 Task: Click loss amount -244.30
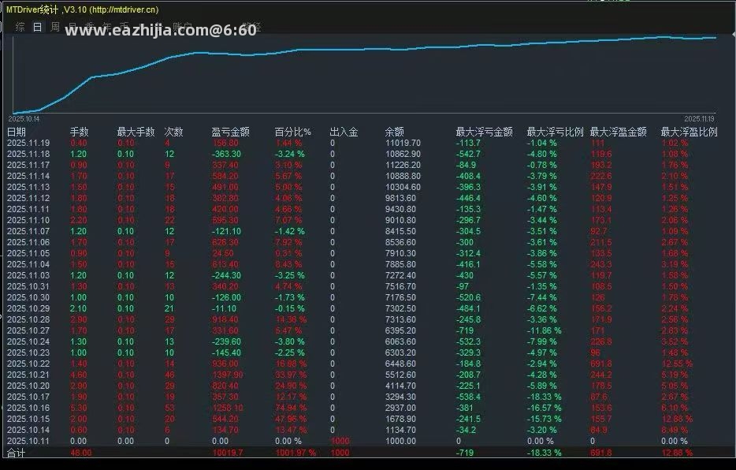coord(226,275)
